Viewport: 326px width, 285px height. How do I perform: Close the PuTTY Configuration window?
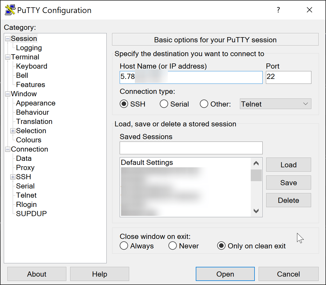coord(309,10)
